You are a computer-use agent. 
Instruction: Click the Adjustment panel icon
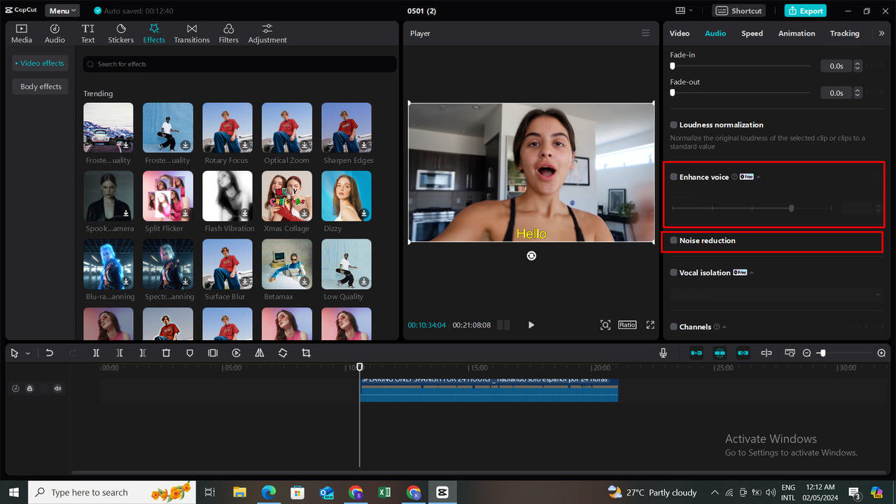267,32
